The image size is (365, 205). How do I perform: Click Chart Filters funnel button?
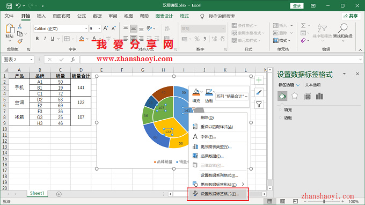click(259, 105)
